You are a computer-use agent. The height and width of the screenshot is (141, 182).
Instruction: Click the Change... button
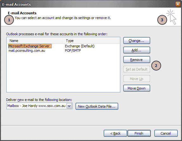(137, 41)
